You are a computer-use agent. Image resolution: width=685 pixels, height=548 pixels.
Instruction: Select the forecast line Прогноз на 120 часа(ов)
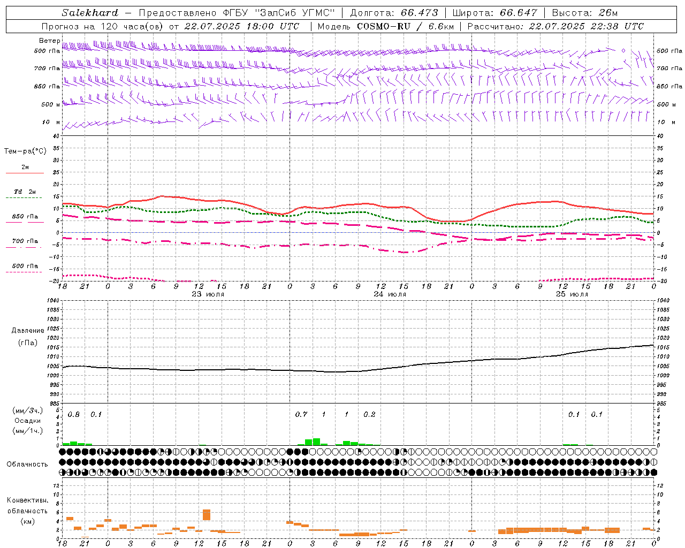103,26
